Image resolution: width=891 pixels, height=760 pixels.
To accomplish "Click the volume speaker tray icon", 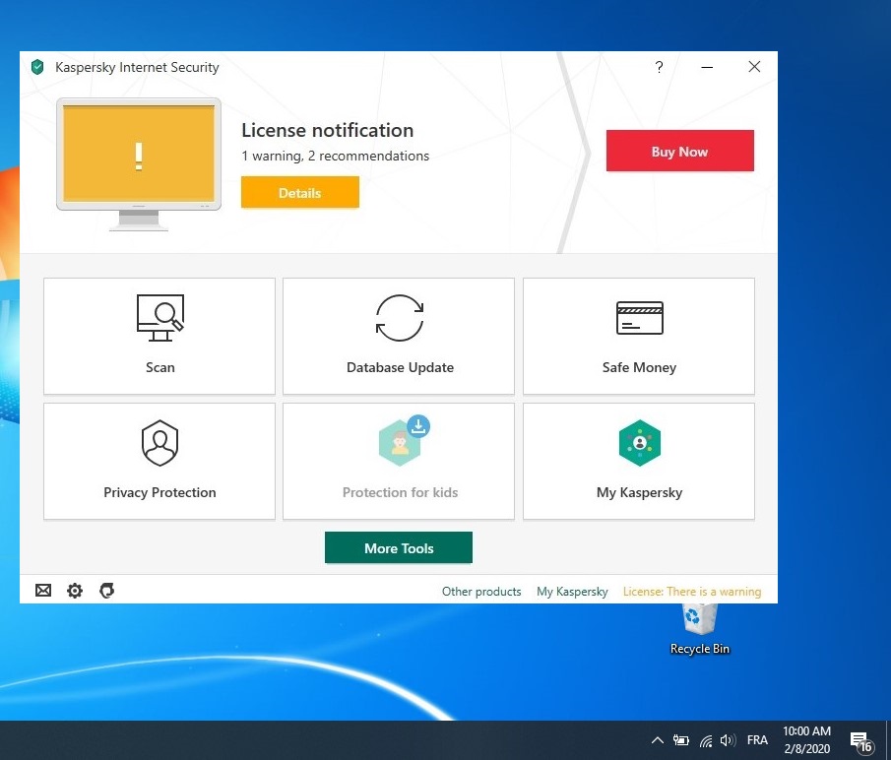I will pyautogui.click(x=728, y=740).
